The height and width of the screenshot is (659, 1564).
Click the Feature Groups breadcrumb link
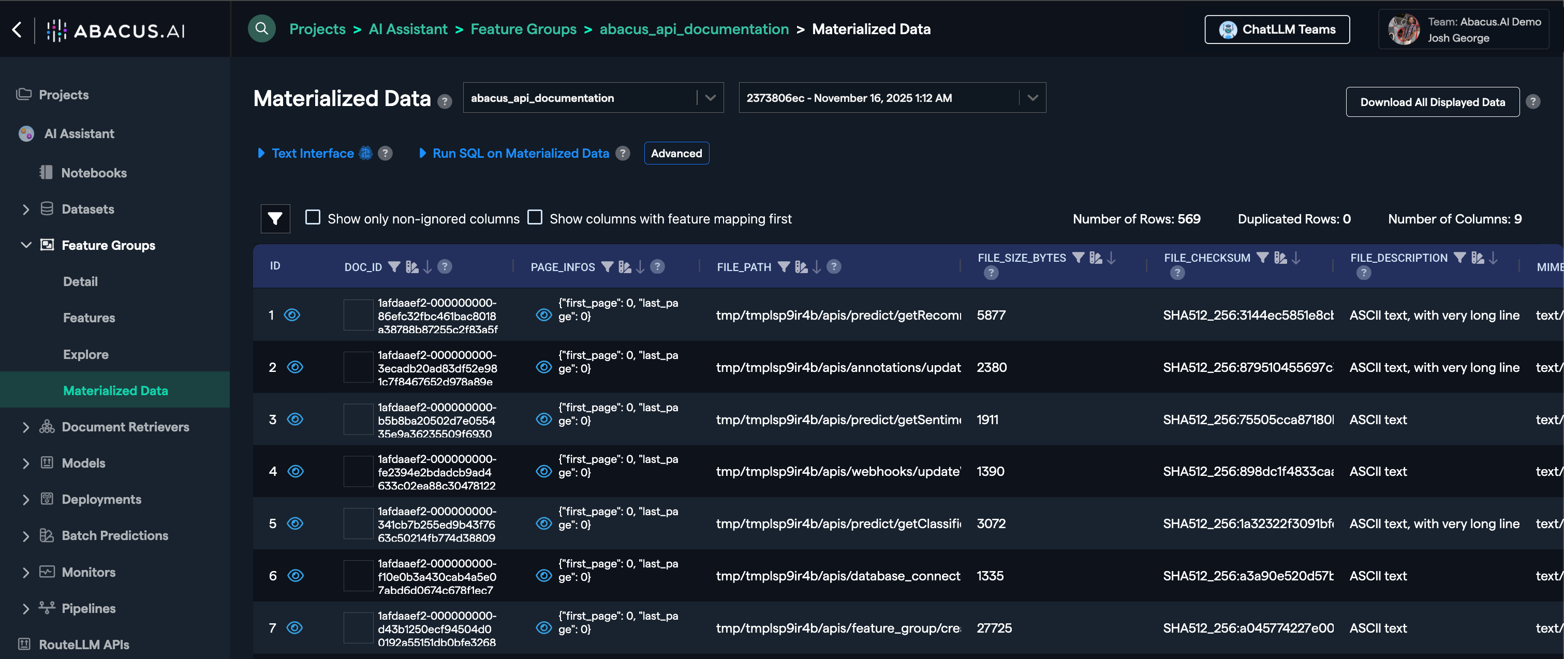[523, 28]
